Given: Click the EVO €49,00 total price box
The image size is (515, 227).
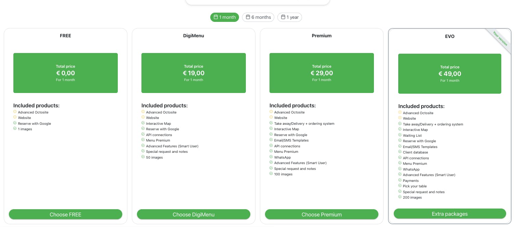Looking at the screenshot, I should click(x=450, y=74).
